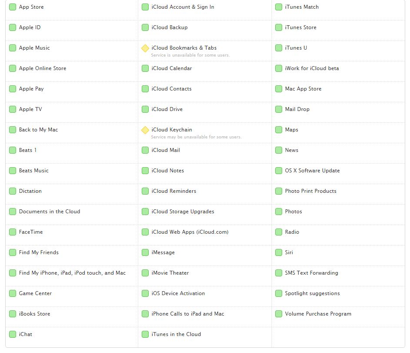Click the green icon next to iTunes Match

click(279, 7)
